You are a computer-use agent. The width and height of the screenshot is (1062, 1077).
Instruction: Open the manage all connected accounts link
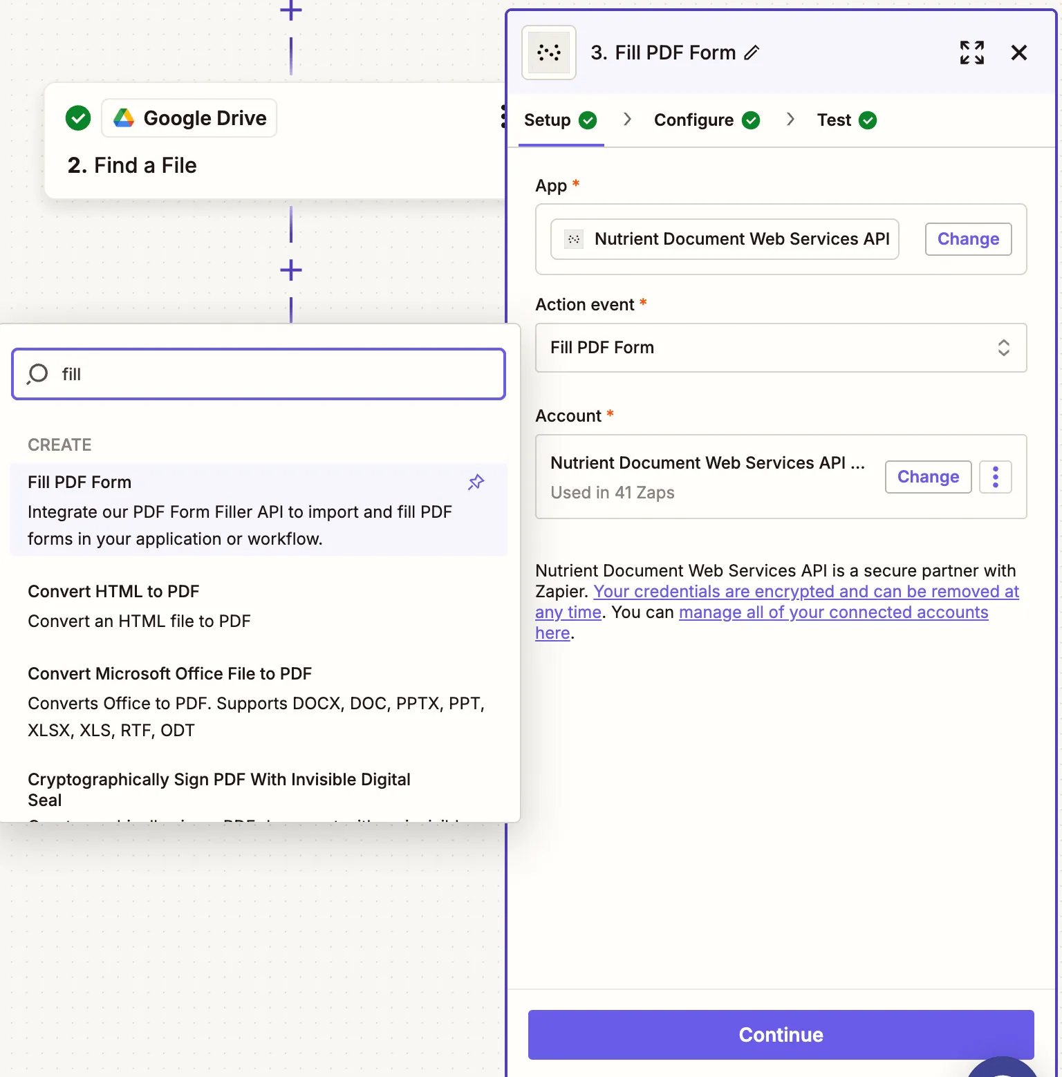(x=833, y=612)
